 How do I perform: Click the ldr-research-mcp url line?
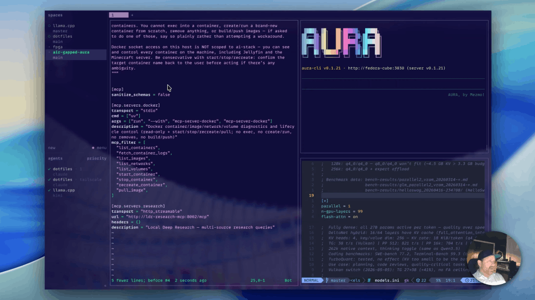click(x=160, y=217)
